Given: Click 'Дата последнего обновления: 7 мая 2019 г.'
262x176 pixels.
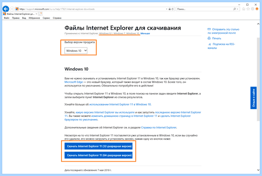Looking at the screenshot, I should click(88, 170).
